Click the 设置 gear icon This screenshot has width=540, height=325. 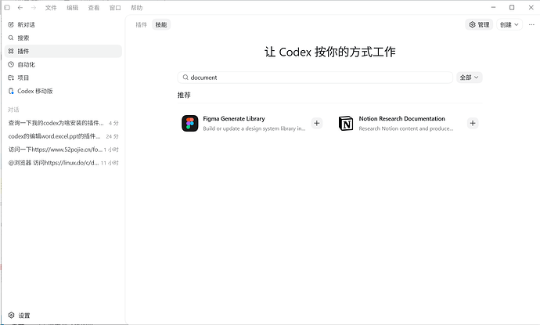12,316
